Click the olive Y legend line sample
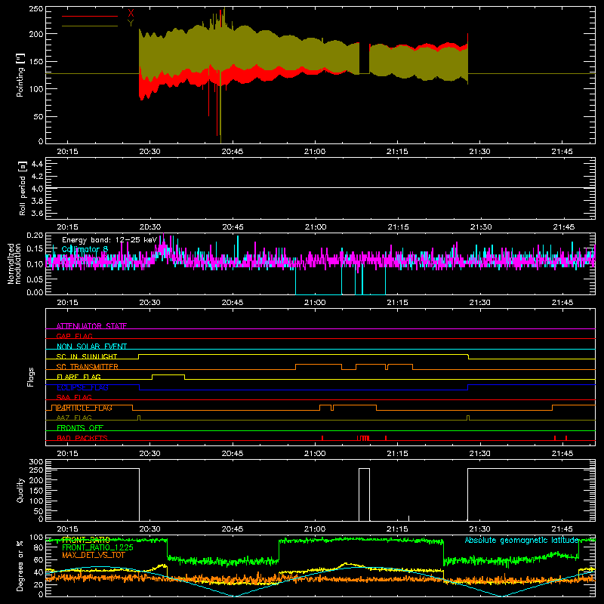The width and height of the screenshot is (604, 604). coord(90,26)
